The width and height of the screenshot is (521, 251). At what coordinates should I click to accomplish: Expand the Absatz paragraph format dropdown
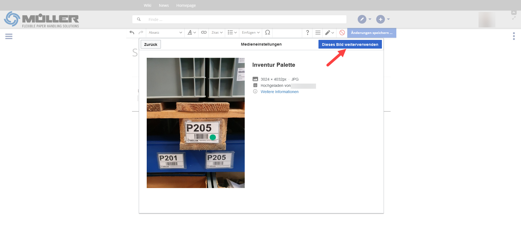[165, 33]
